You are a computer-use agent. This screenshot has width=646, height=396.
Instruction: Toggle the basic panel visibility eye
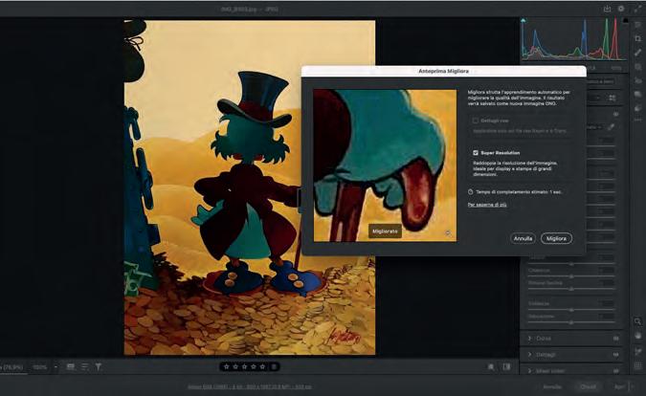[x=616, y=114]
